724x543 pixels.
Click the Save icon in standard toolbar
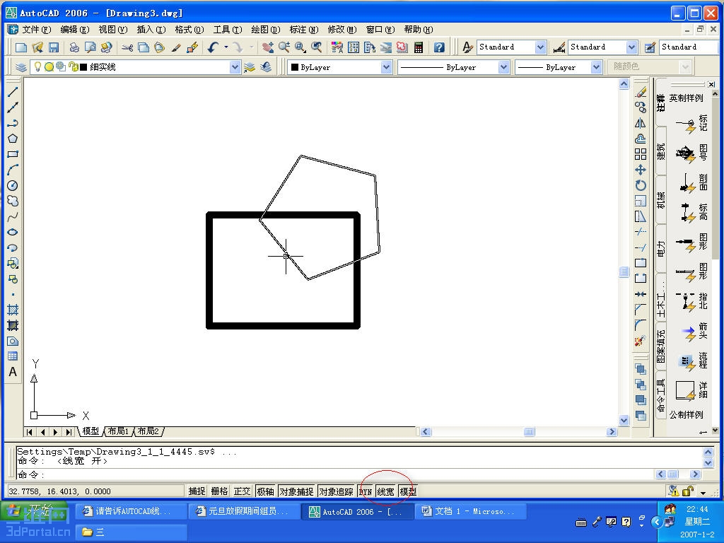pyautogui.click(x=54, y=47)
